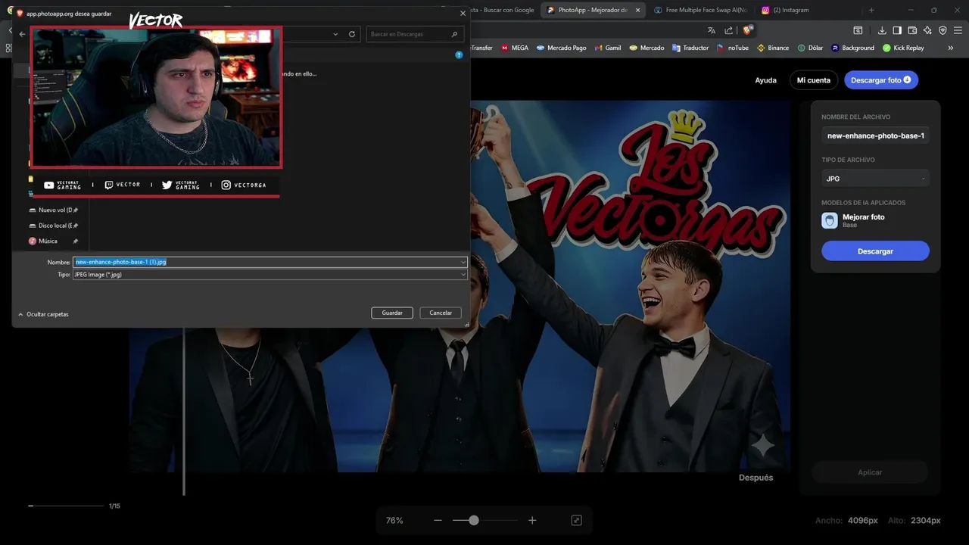Open the Ayuda link
The image size is (969, 545).
click(x=765, y=80)
